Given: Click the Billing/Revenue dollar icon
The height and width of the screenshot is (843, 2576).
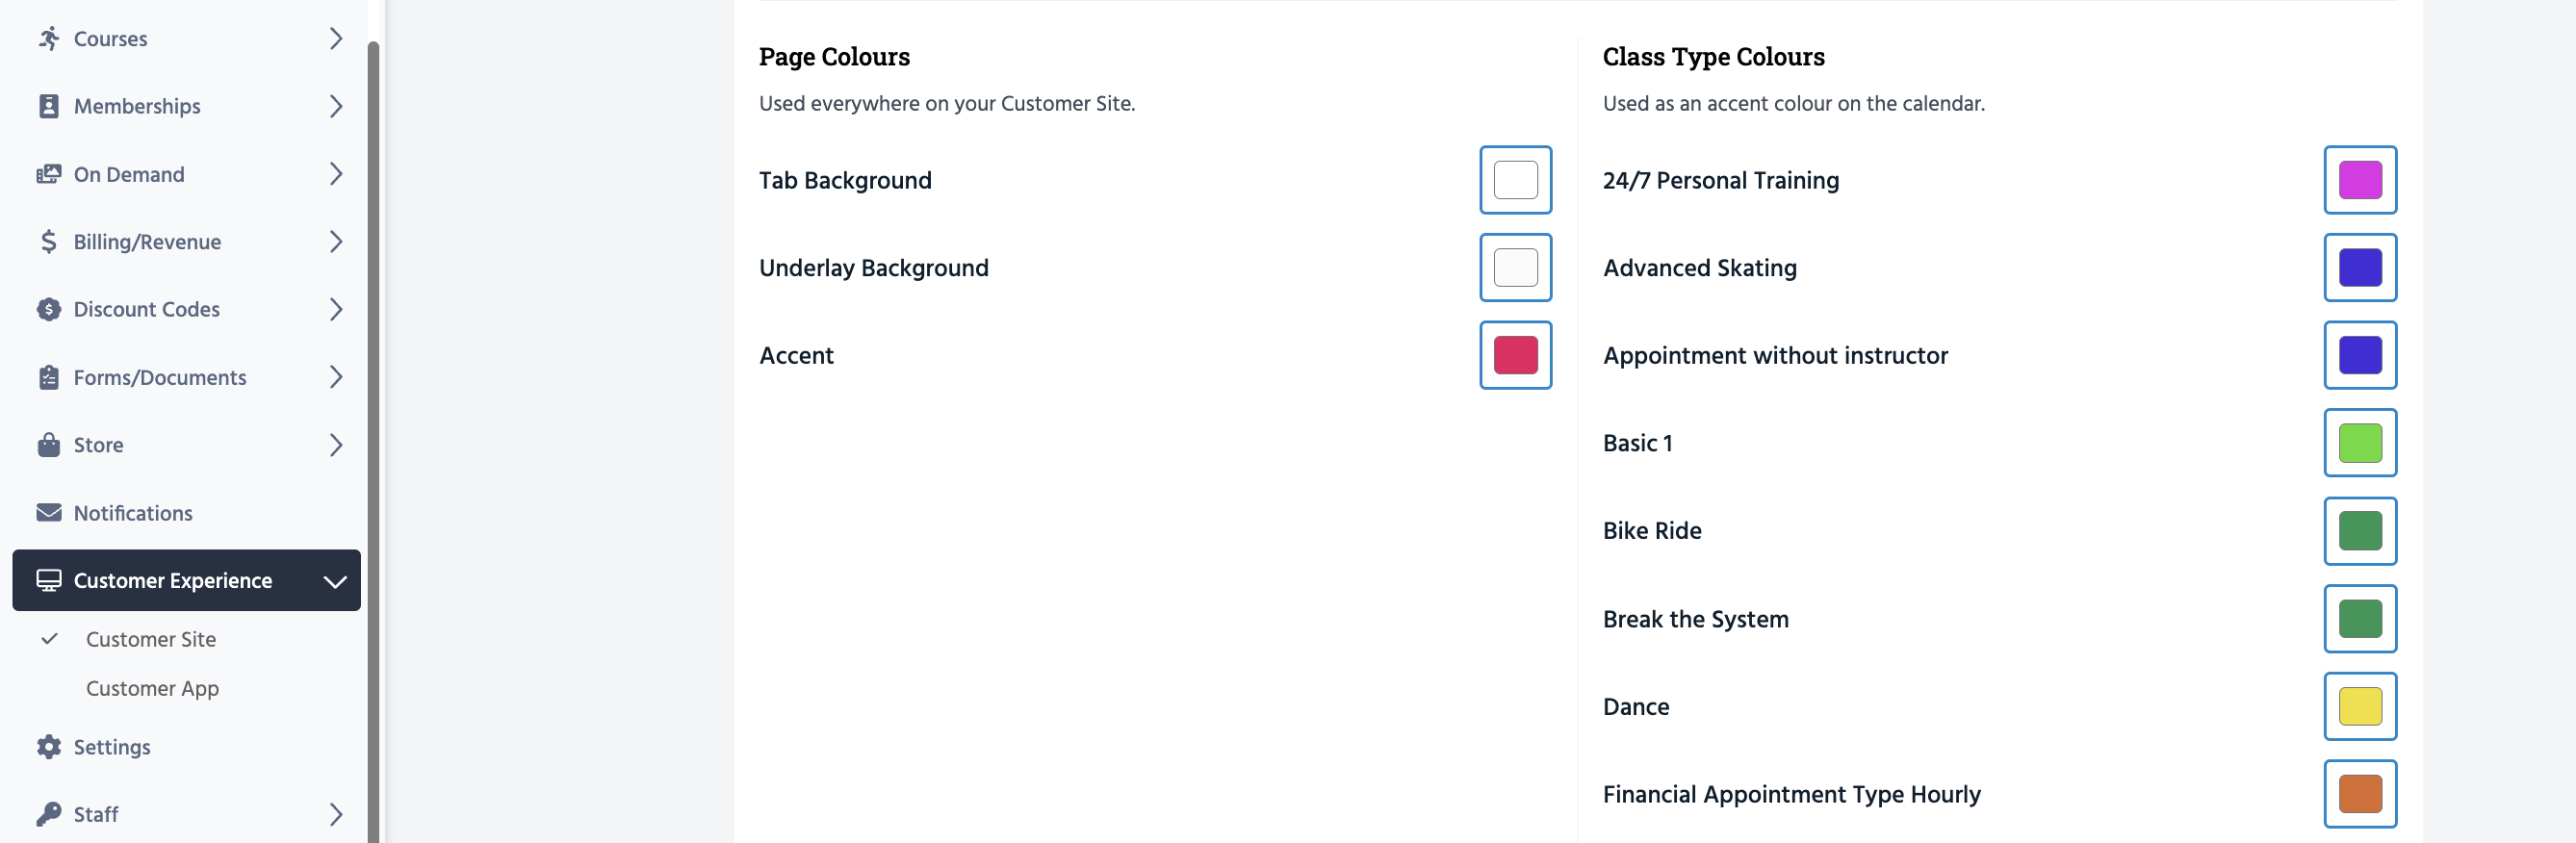Looking at the screenshot, I should pos(48,242).
